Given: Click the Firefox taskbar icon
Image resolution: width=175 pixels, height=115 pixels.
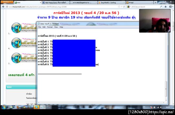Looking at the screenshot, I should tap(18, 107).
